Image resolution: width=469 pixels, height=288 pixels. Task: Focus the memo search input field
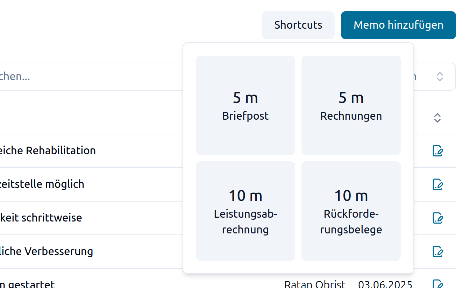click(x=87, y=77)
